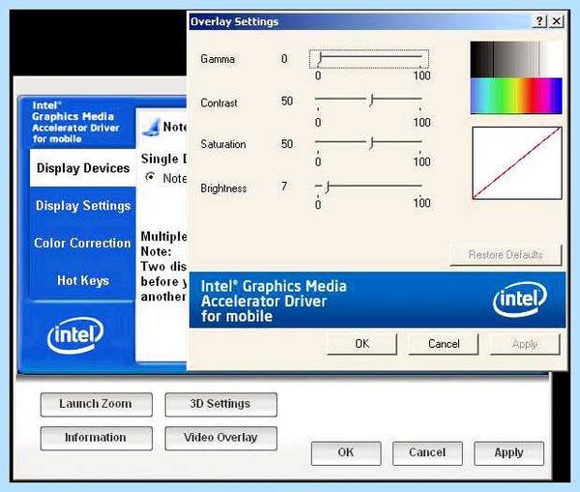The image size is (580, 492).
Task: Click OK in Overlay Settings dialog
Action: 362,344
